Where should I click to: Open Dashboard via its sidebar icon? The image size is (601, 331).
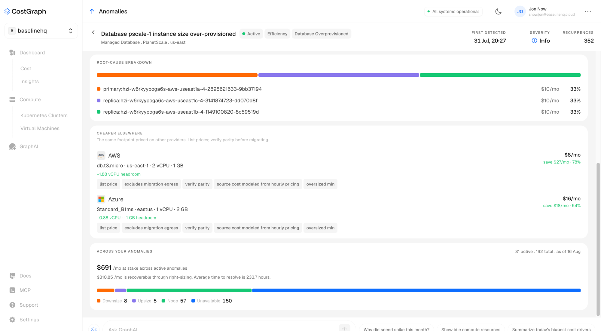(x=12, y=53)
